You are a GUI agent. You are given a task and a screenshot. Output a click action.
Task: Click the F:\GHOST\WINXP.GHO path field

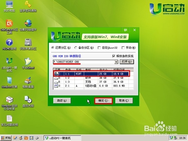coord(84,62)
